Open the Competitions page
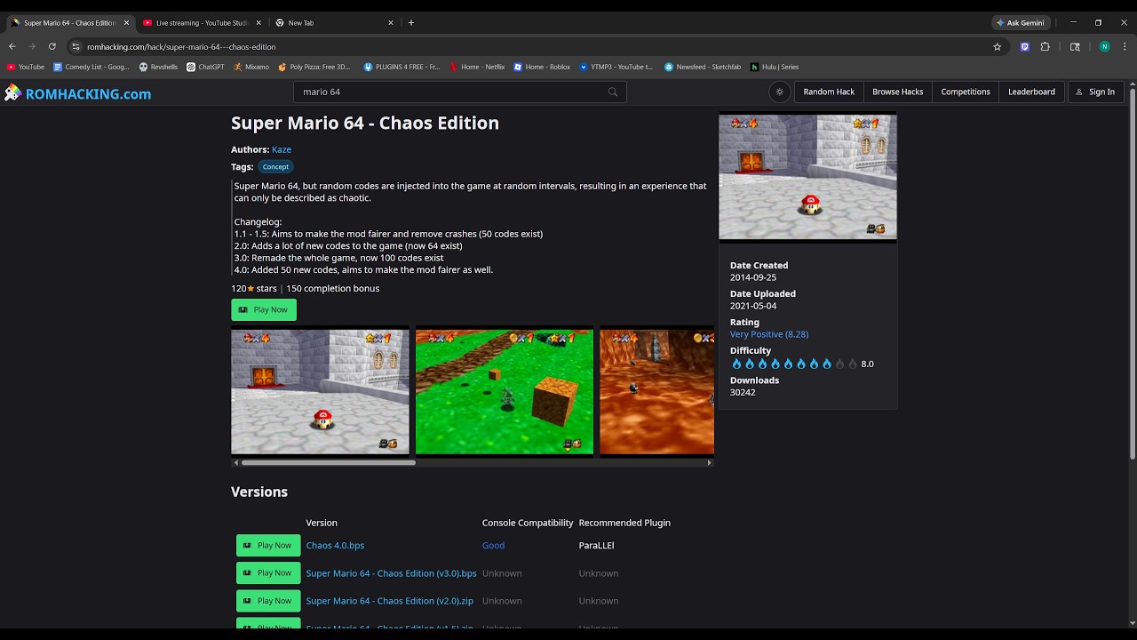The height and width of the screenshot is (640, 1137). click(x=966, y=92)
